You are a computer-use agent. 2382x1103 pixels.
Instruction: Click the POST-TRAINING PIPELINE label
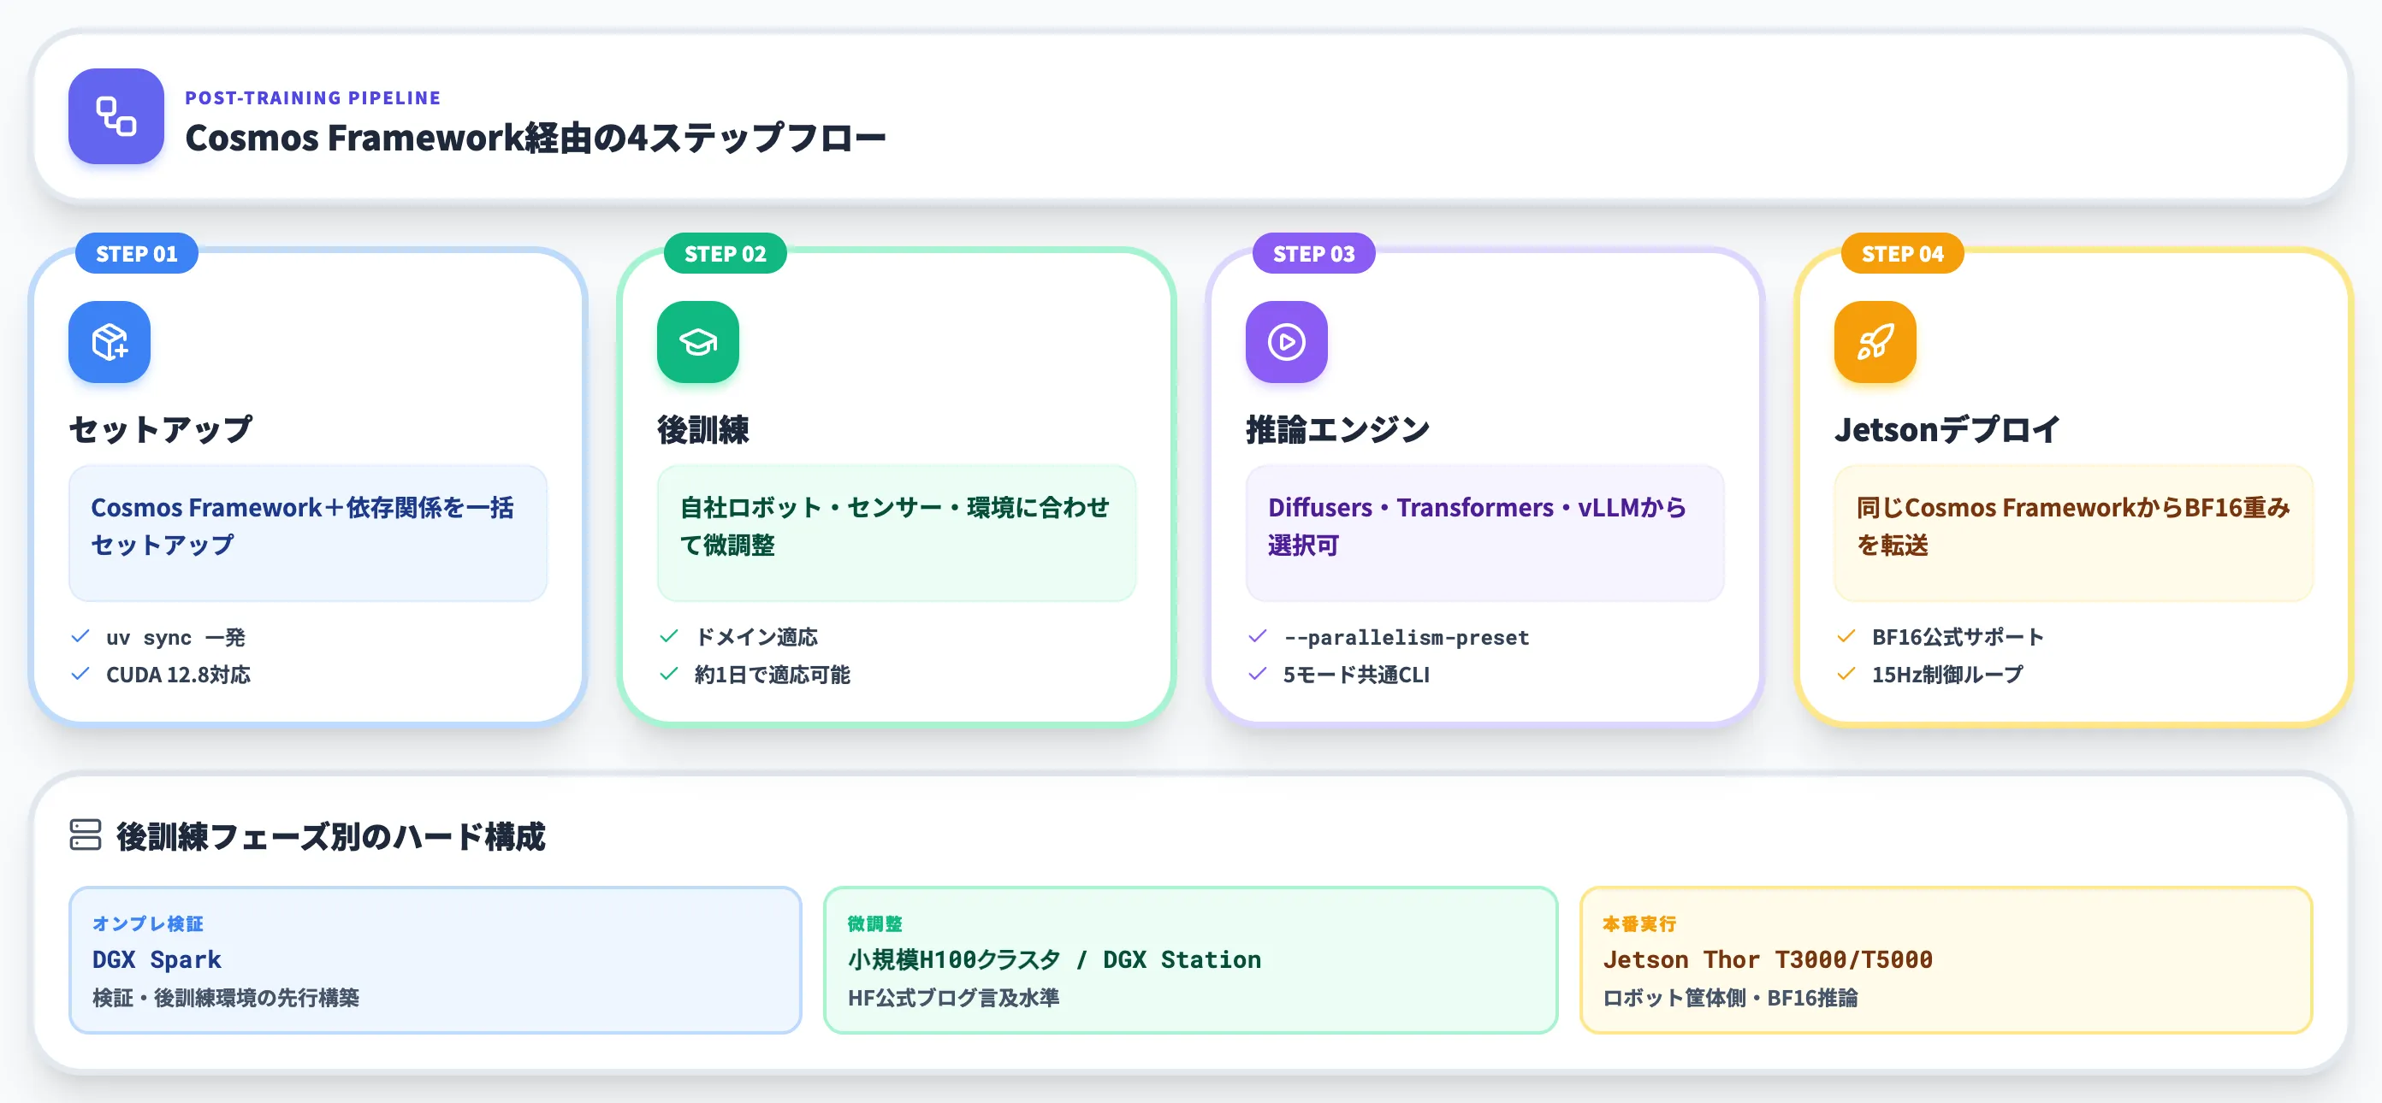[x=312, y=98]
